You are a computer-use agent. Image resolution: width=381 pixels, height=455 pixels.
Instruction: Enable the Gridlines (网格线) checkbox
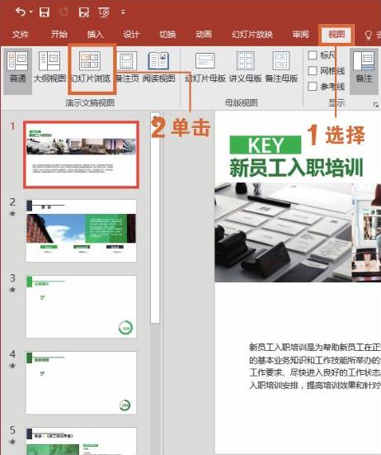313,70
